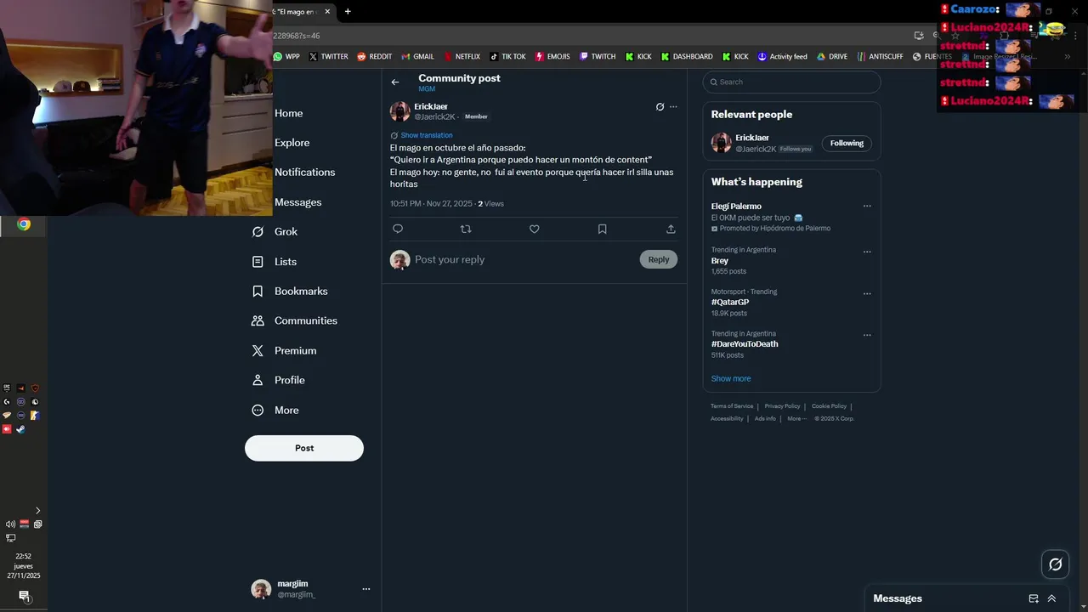
Task: Open the REDDIT bookmark
Action: click(x=375, y=57)
